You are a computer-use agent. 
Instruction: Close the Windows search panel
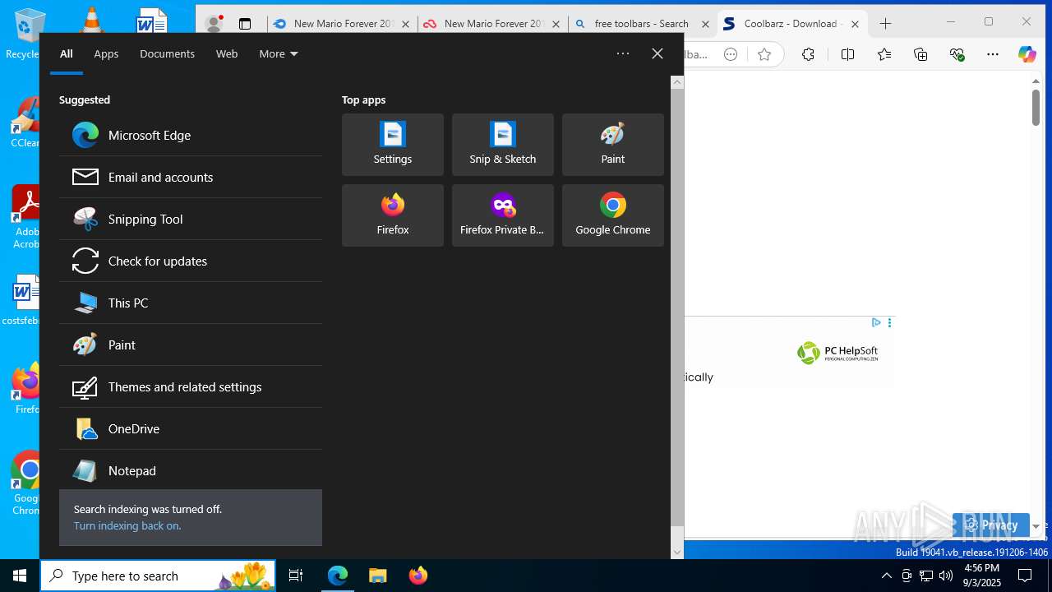pyautogui.click(x=657, y=53)
